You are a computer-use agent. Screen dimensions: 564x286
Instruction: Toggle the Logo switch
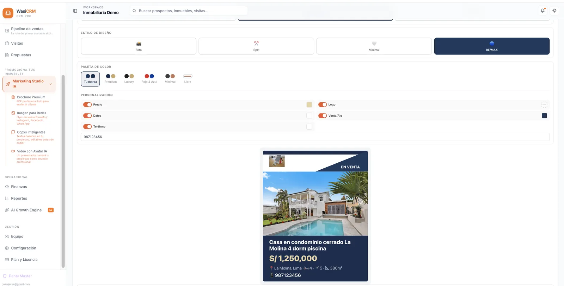[323, 105]
